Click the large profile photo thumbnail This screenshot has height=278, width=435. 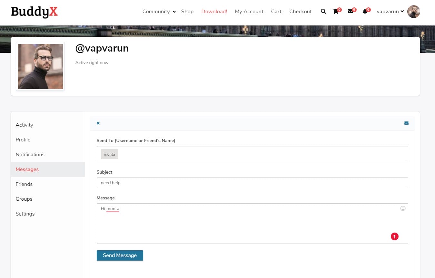(40, 66)
